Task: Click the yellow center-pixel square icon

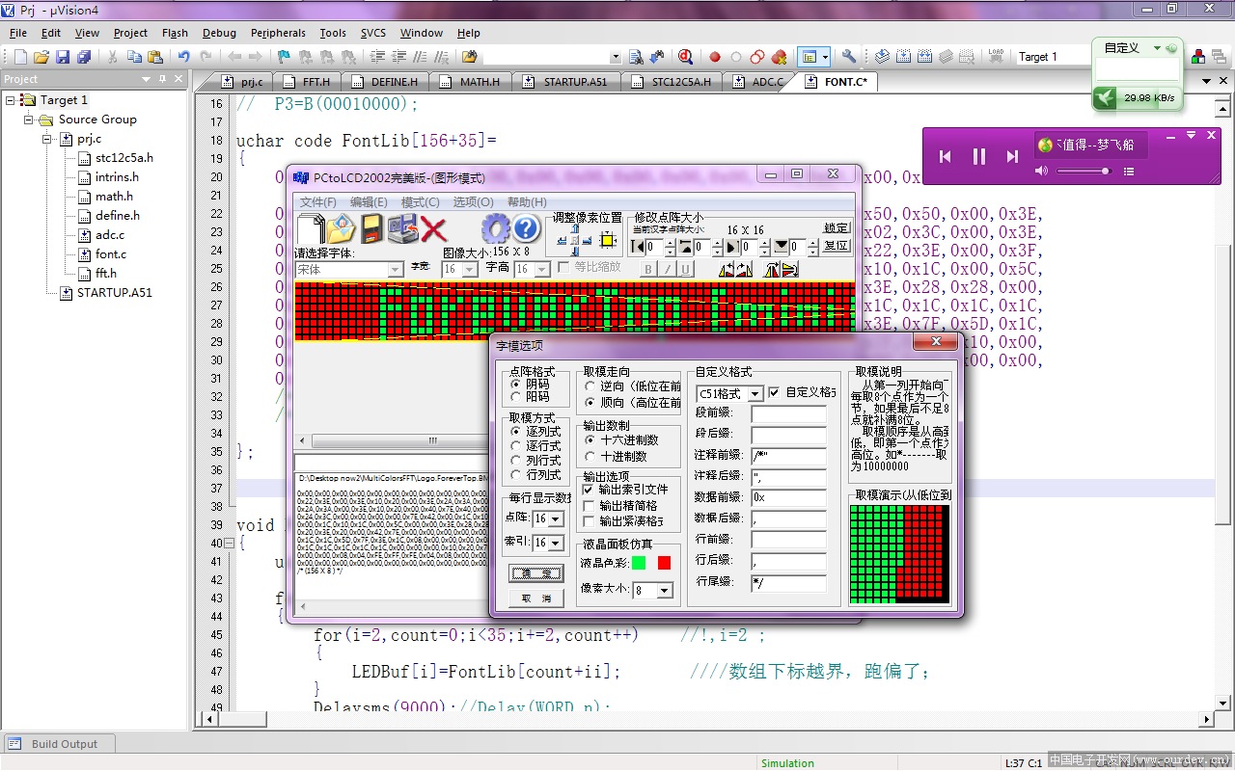Action: 608,240
